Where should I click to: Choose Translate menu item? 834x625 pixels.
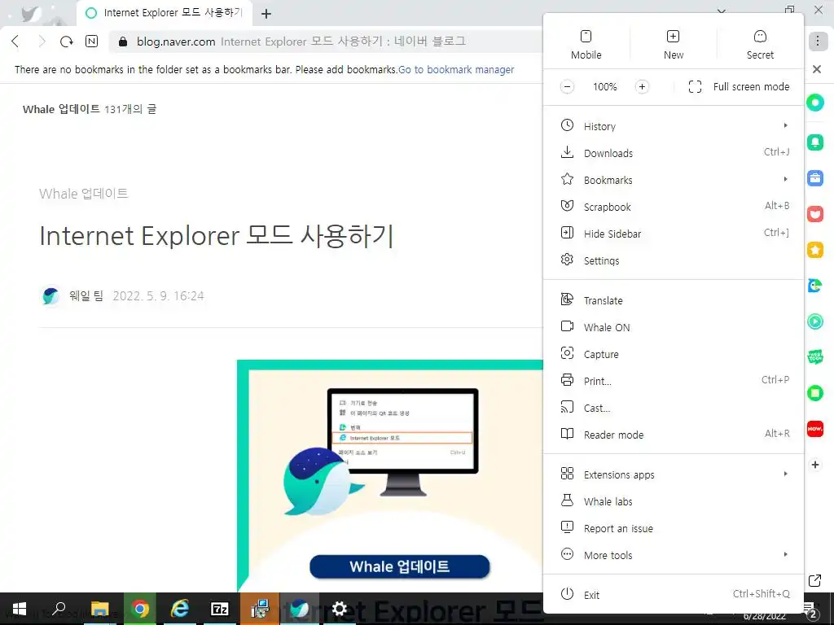[674, 300]
